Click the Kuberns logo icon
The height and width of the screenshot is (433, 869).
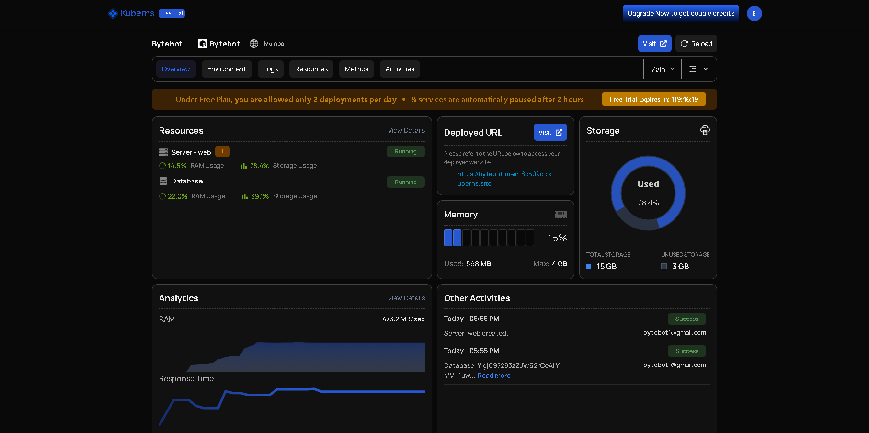coord(113,13)
